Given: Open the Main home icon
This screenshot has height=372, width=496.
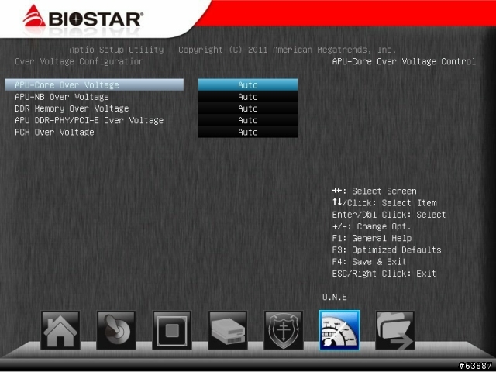Looking at the screenshot, I should coord(60,330).
